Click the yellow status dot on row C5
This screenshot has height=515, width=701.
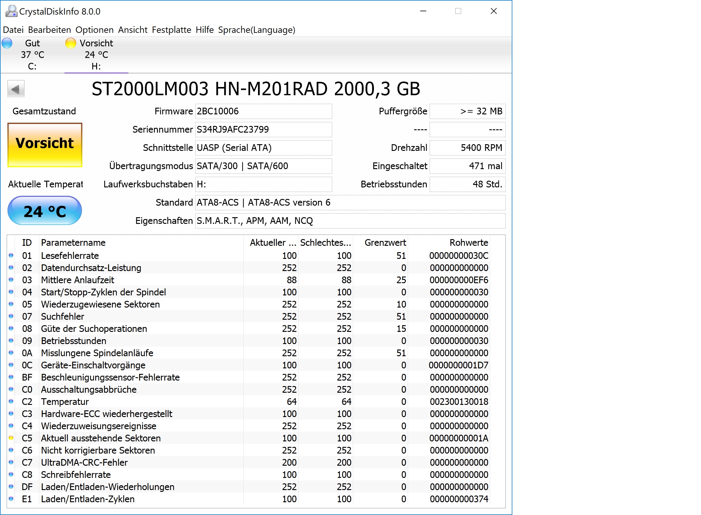tap(11, 438)
